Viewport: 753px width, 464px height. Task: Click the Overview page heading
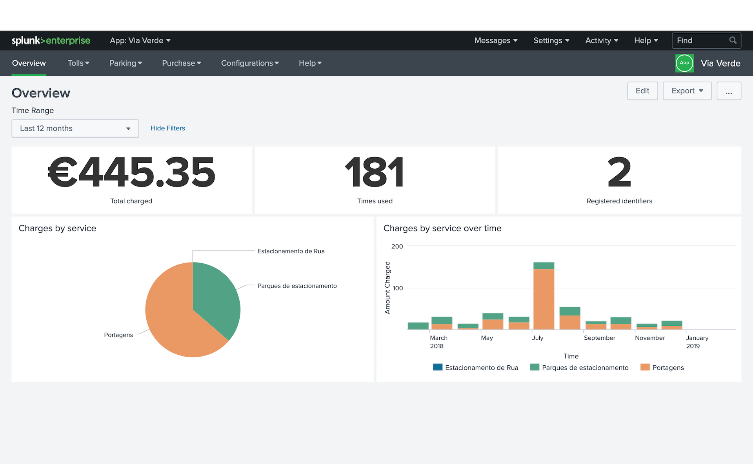[x=41, y=93]
